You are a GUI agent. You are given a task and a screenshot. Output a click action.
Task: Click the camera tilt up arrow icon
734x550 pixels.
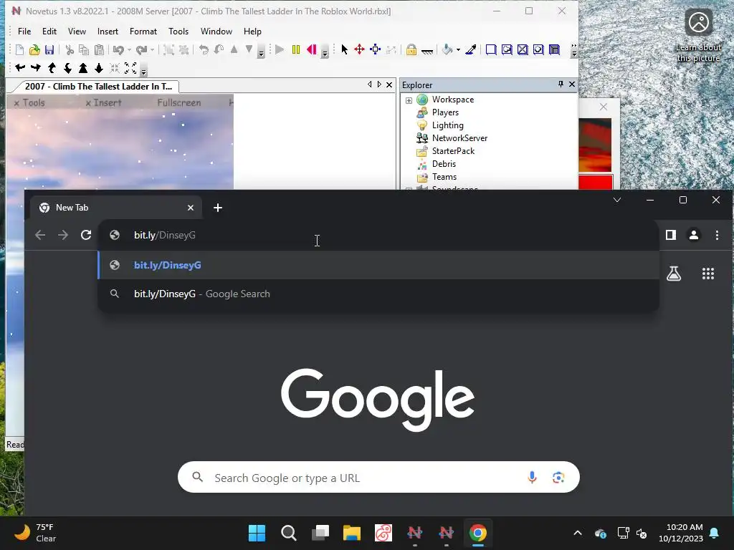[x=52, y=68]
